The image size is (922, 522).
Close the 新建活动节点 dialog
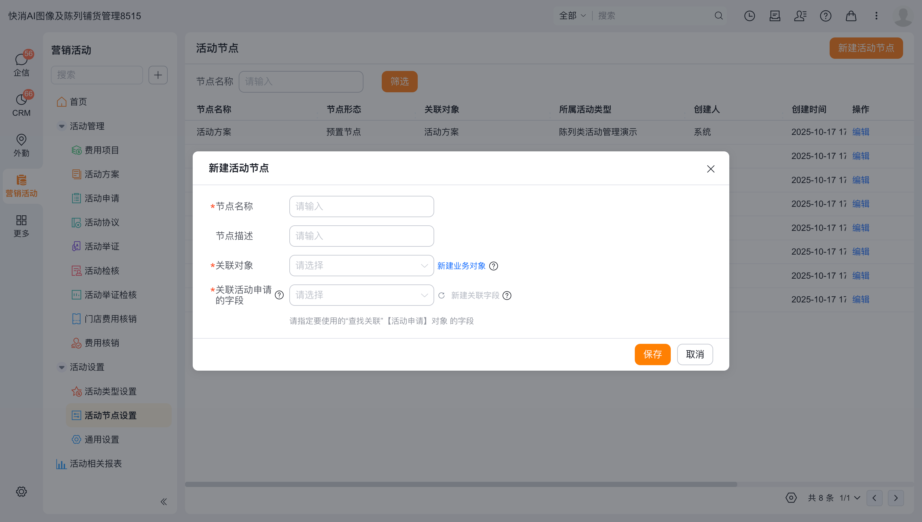coord(711,169)
